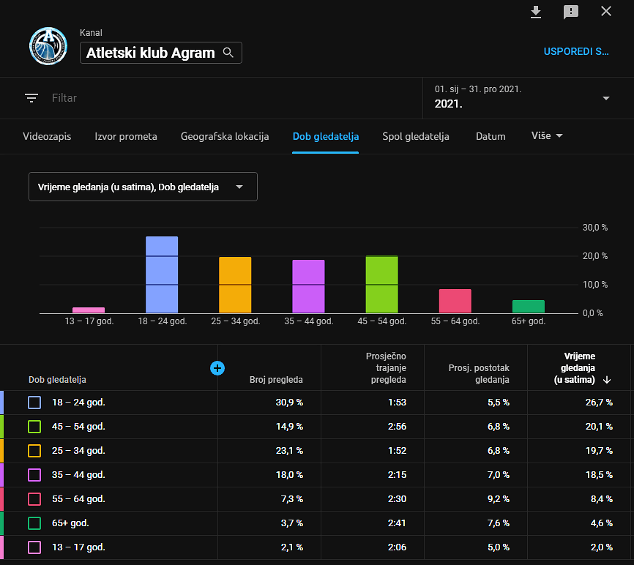634x565 pixels.
Task: Enable the 45 – 54 god. checkbox
Action: (34, 427)
